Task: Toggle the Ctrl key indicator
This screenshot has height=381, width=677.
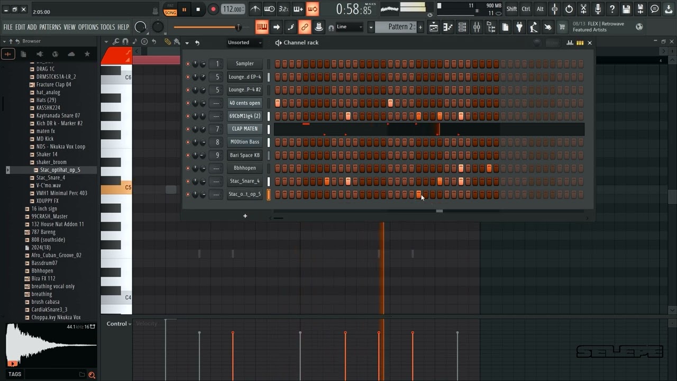Action: [x=526, y=9]
